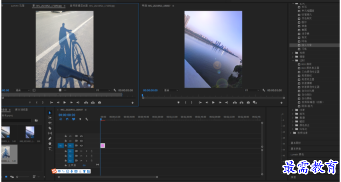
Task: Toggle V1 track eye visibility
Action: 81,146
